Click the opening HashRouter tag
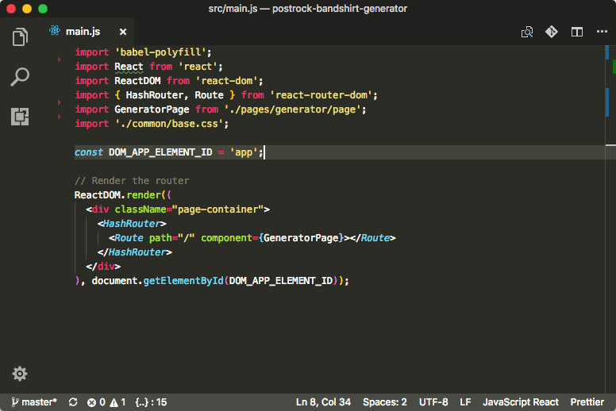This screenshot has height=411, width=616. (132, 224)
